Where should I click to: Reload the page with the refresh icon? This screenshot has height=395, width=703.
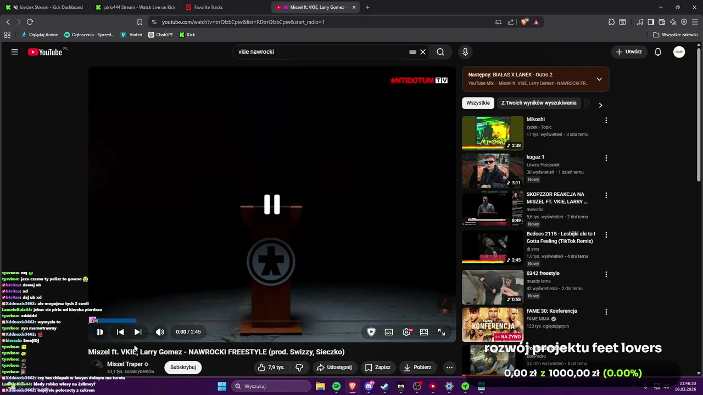(30, 22)
